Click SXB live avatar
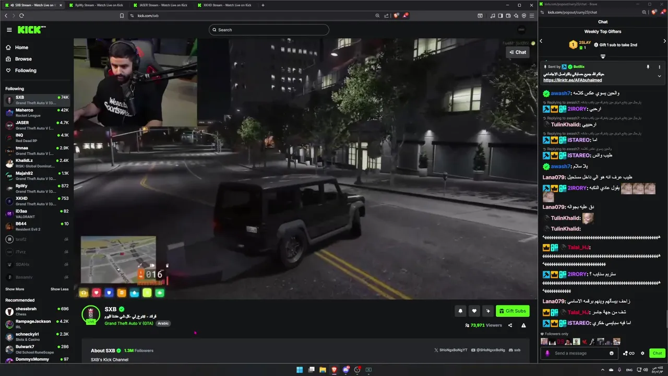The height and width of the screenshot is (376, 668). pos(91,315)
